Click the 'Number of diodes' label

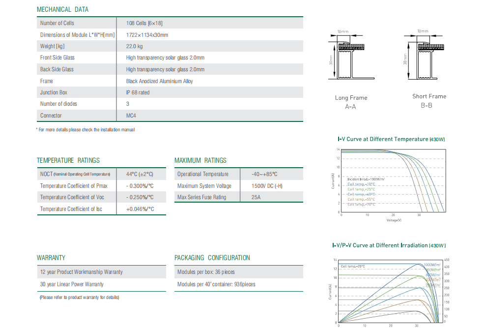(58, 104)
